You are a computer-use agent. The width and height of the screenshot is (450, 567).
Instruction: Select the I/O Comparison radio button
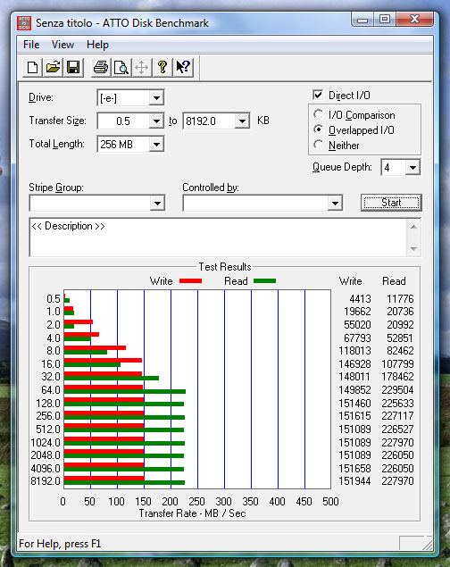point(318,114)
